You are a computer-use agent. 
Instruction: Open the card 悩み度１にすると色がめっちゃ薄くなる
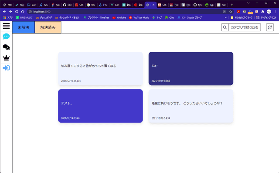coord(100,69)
